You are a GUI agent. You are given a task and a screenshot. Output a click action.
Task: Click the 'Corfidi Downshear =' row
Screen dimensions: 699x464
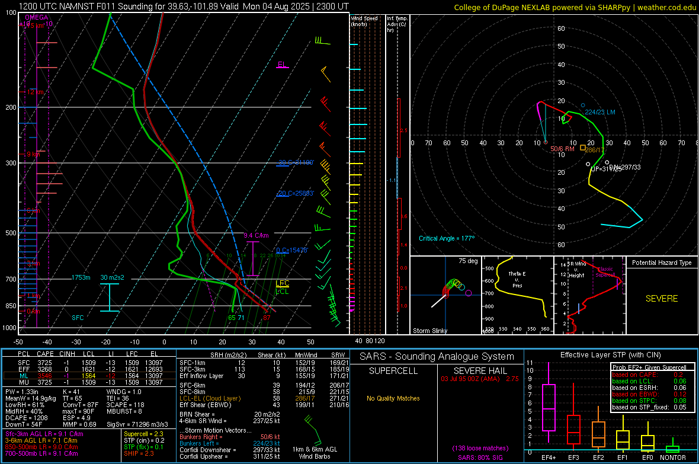pos(230,450)
